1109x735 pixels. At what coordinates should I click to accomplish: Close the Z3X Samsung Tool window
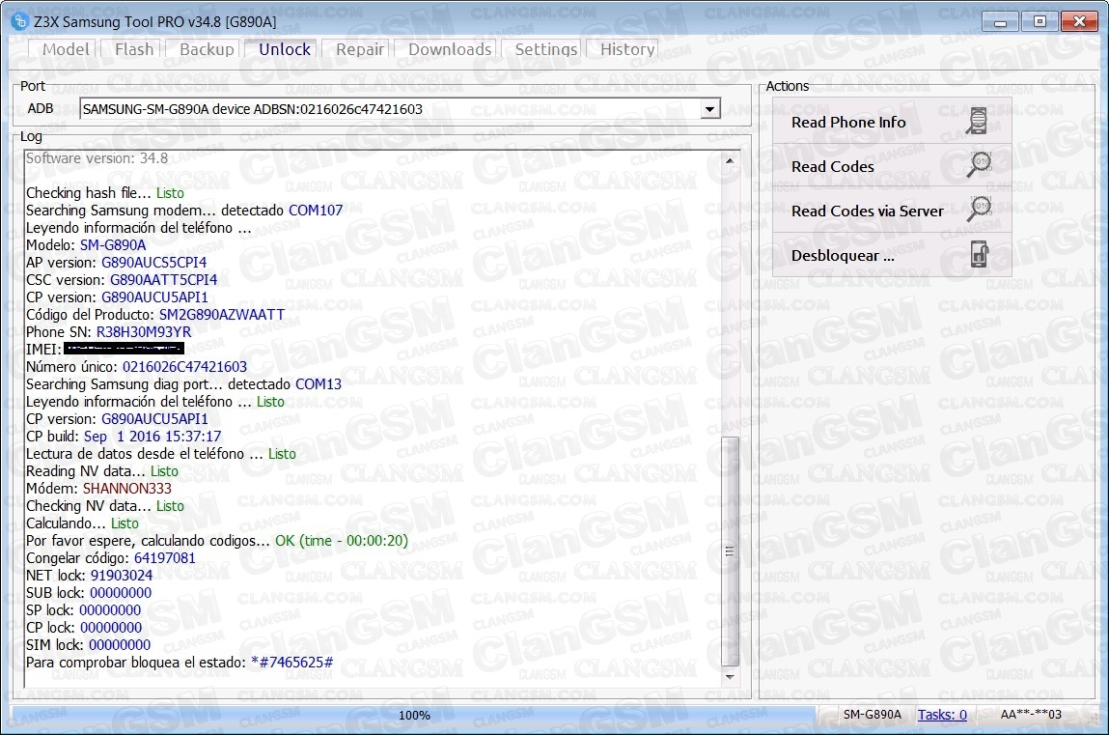(x=1079, y=22)
